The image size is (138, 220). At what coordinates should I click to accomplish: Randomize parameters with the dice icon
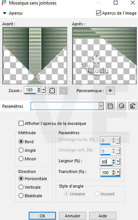click(x=122, y=106)
